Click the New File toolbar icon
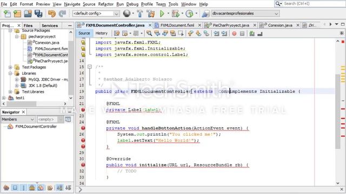Image resolution: width=346 pixels, height=194 pixels. [7, 13]
